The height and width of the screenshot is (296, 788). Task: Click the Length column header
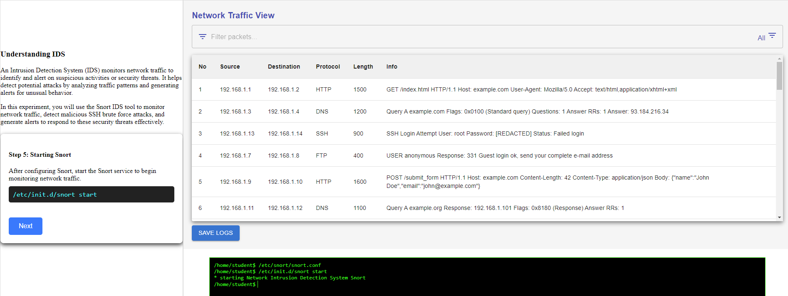pyautogui.click(x=363, y=67)
